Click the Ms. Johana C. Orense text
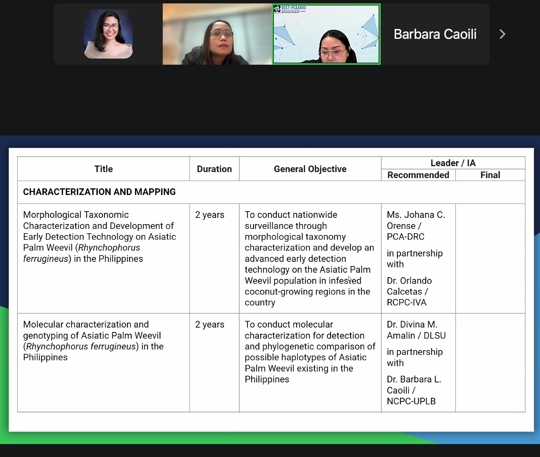 point(416,220)
